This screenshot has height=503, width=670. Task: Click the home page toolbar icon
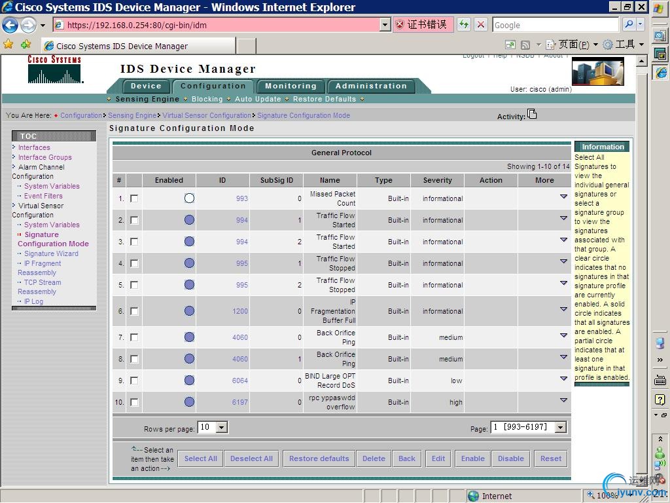coord(510,45)
